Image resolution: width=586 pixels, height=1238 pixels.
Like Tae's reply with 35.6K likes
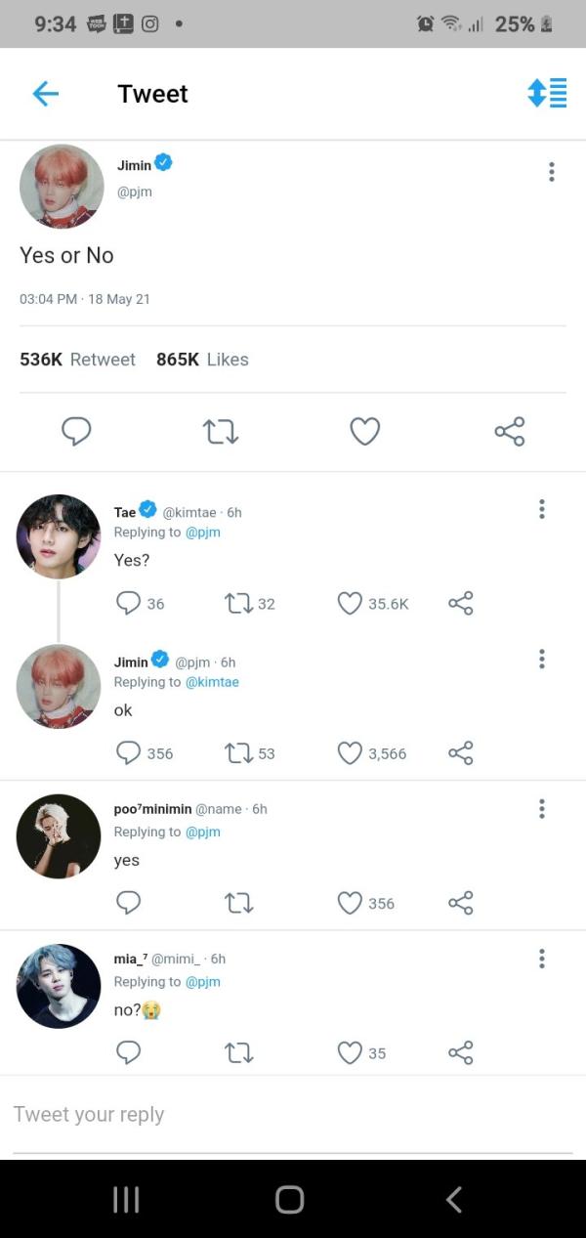350,604
